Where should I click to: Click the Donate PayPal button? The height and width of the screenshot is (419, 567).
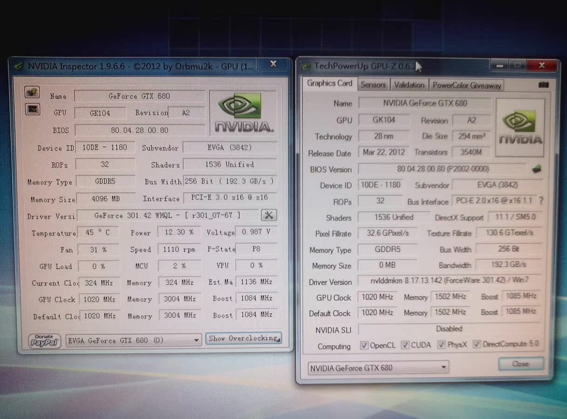click(x=45, y=341)
